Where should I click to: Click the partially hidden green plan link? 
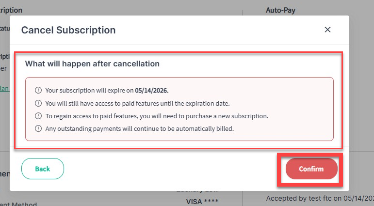(4, 88)
